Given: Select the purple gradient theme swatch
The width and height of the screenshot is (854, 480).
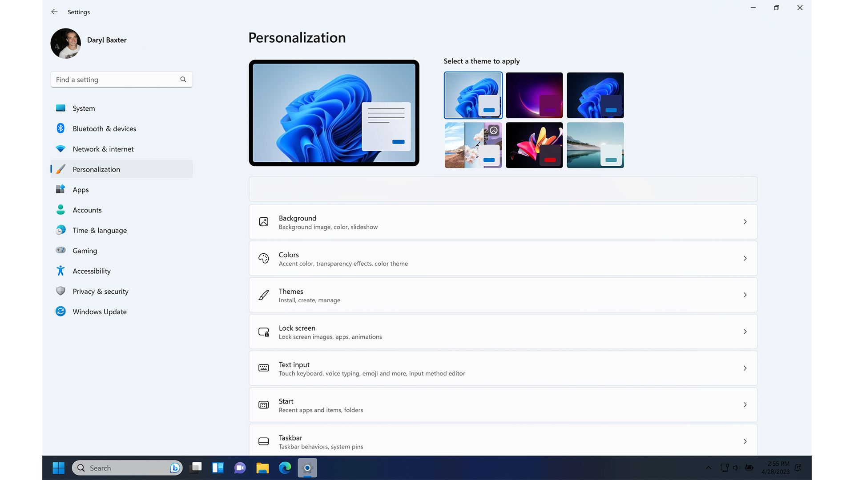Looking at the screenshot, I should click(534, 95).
